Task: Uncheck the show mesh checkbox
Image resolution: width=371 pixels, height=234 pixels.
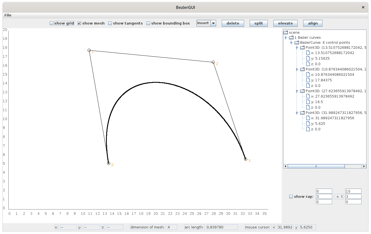Action: 79,23
